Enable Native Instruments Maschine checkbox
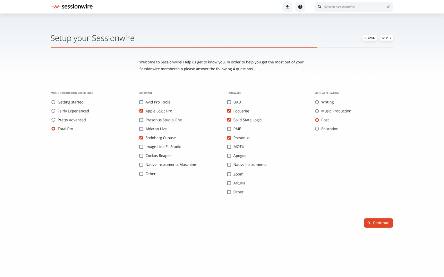Image resolution: width=444 pixels, height=277 pixels. (x=141, y=165)
